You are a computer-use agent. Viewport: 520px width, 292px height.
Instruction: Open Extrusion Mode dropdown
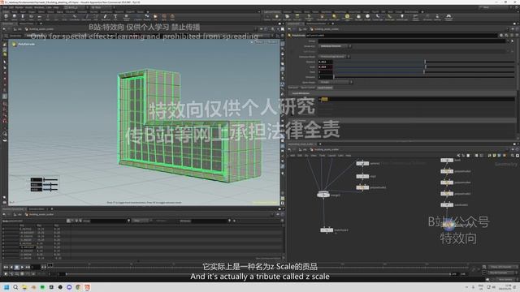click(x=334, y=57)
